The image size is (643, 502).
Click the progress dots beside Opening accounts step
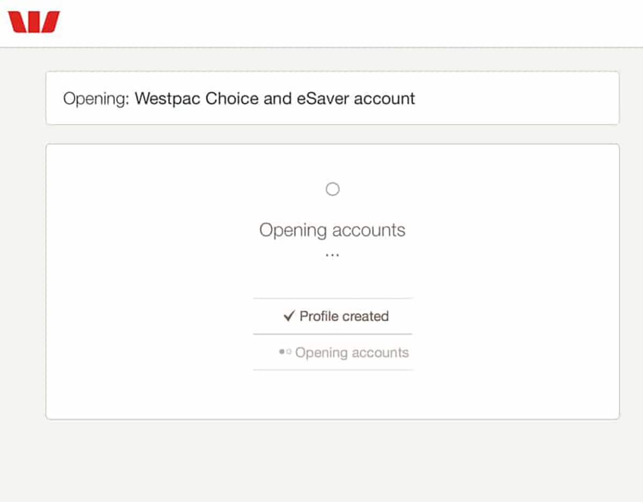(x=285, y=352)
